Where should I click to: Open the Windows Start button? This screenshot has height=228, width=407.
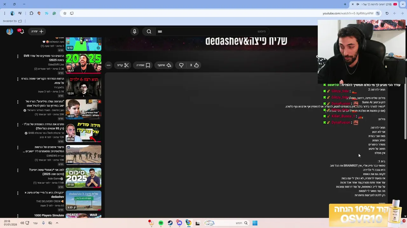pyautogui.click(x=255, y=223)
